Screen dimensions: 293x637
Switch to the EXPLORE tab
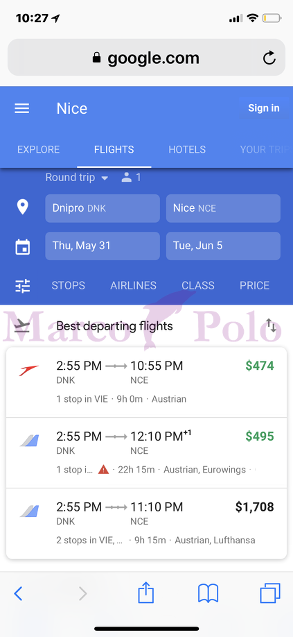click(39, 149)
